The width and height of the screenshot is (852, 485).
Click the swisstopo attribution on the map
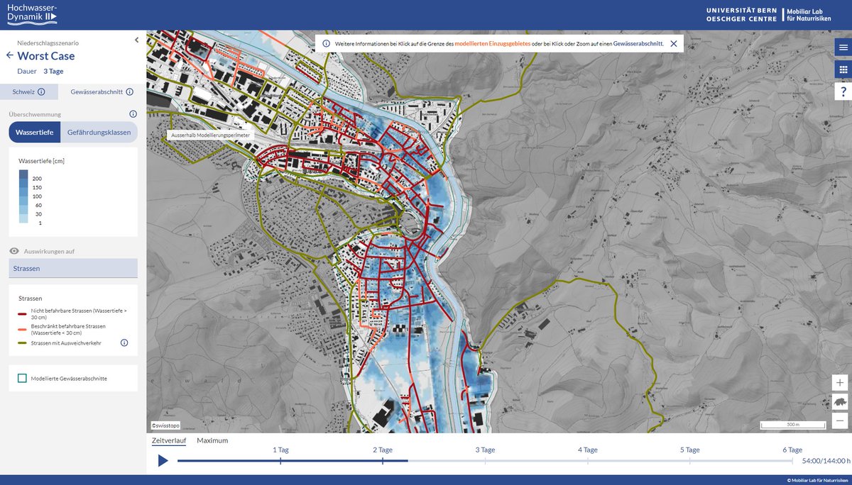(x=165, y=425)
